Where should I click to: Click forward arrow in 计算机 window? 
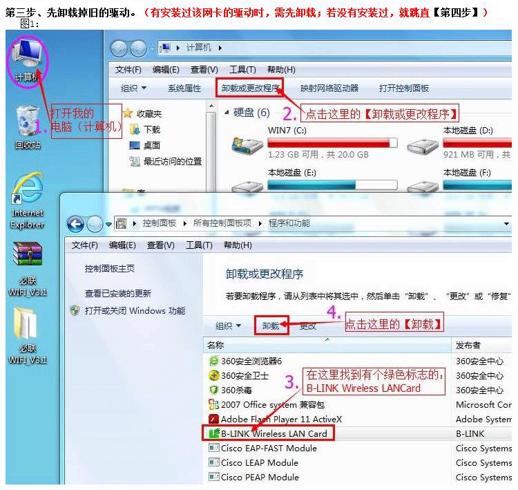point(138,48)
